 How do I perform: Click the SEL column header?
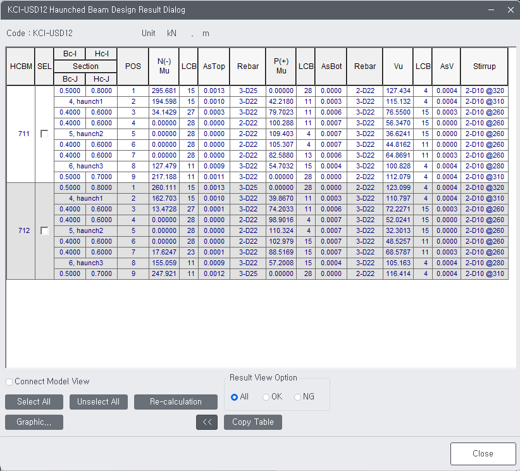click(x=44, y=66)
